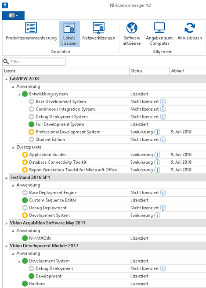Click info icon for Student Edition
Image resolution: width=206 pixels, height=288 pixels.
[x=163, y=140]
